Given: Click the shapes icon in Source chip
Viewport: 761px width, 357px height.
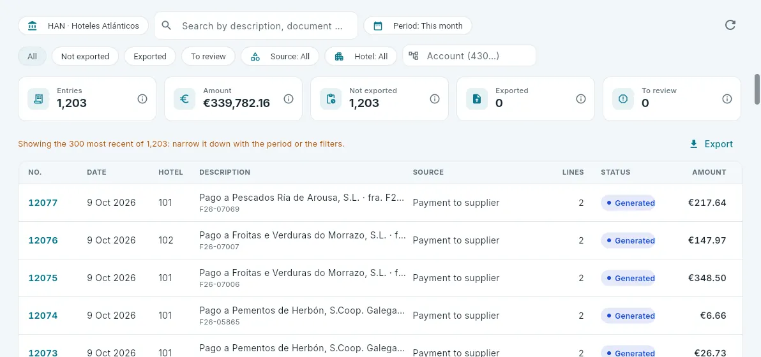Looking at the screenshot, I should point(255,56).
